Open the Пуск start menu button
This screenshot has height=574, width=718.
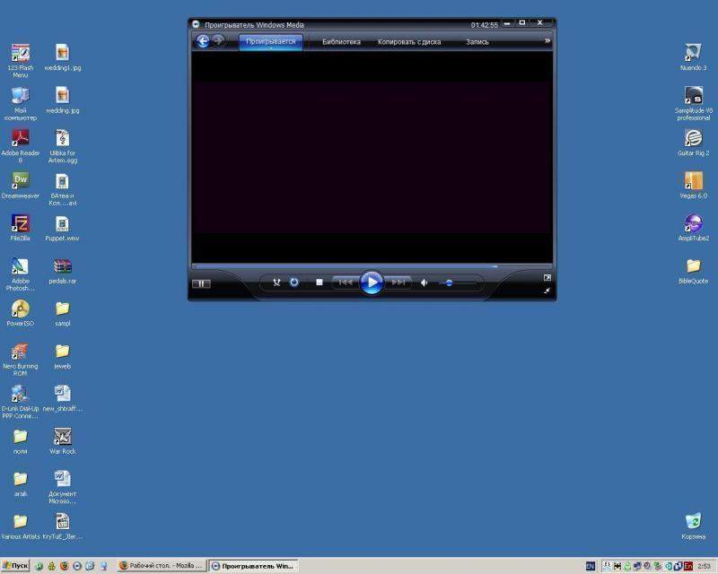point(15,566)
